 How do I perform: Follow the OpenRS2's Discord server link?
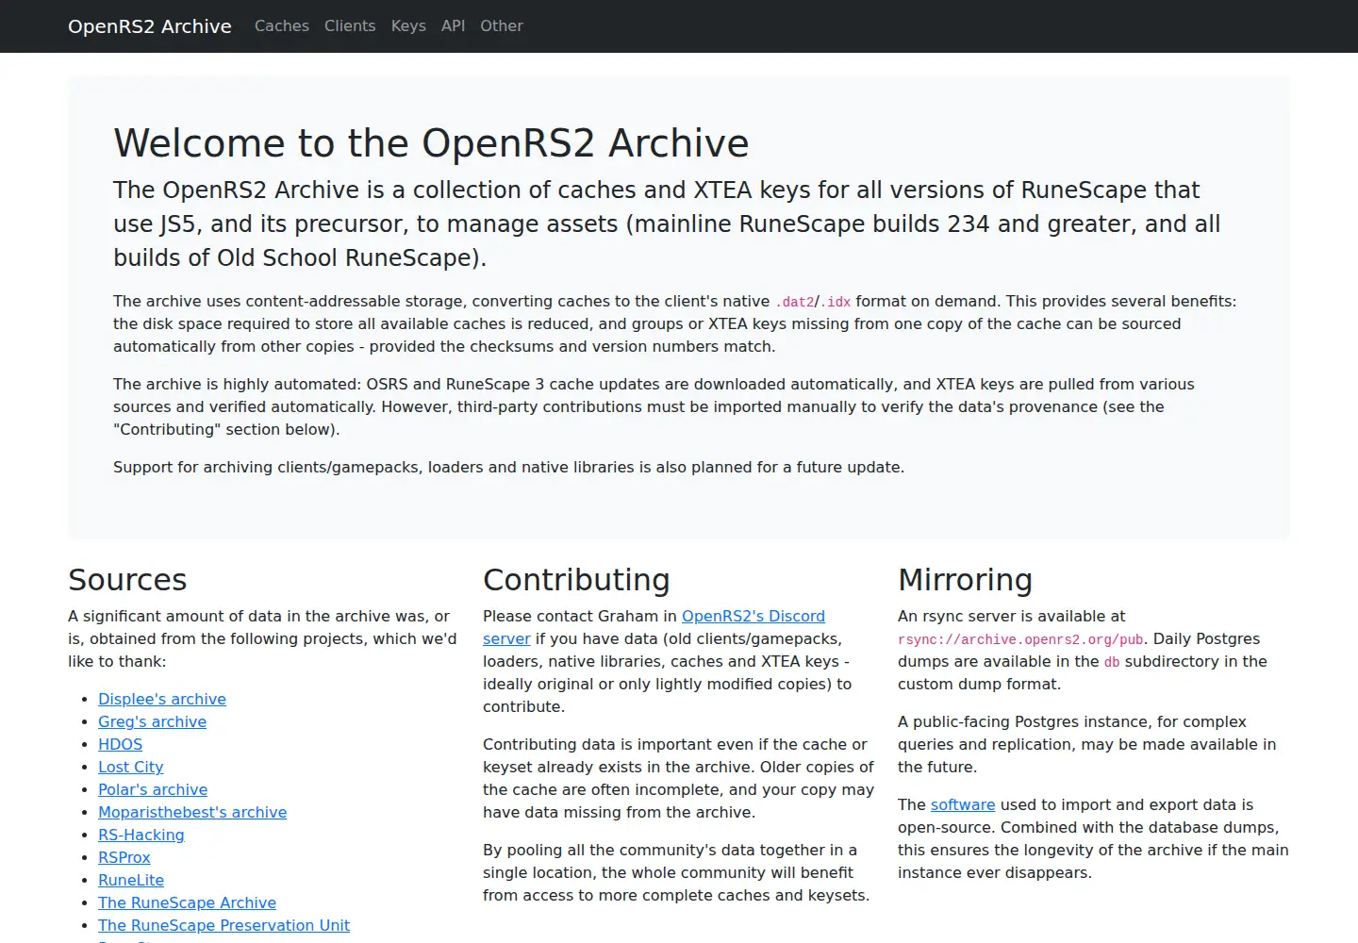(x=754, y=616)
